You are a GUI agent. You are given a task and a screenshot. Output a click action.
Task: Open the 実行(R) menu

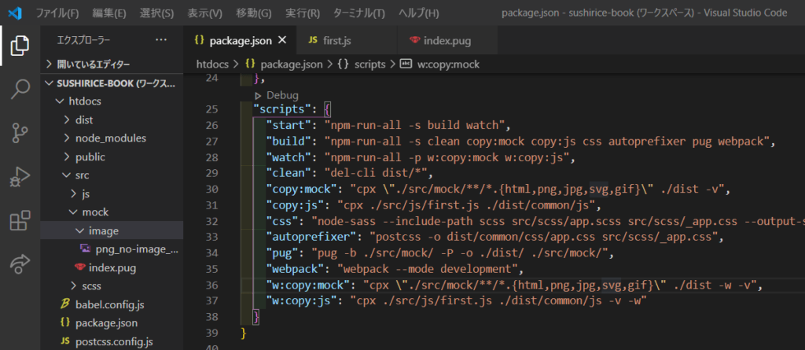point(303,13)
